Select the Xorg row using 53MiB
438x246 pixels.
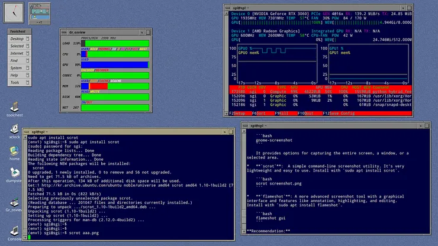coord(321,96)
